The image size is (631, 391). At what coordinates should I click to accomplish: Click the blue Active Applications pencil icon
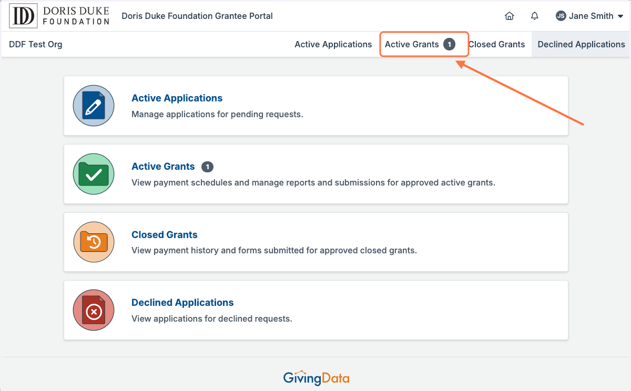click(94, 106)
